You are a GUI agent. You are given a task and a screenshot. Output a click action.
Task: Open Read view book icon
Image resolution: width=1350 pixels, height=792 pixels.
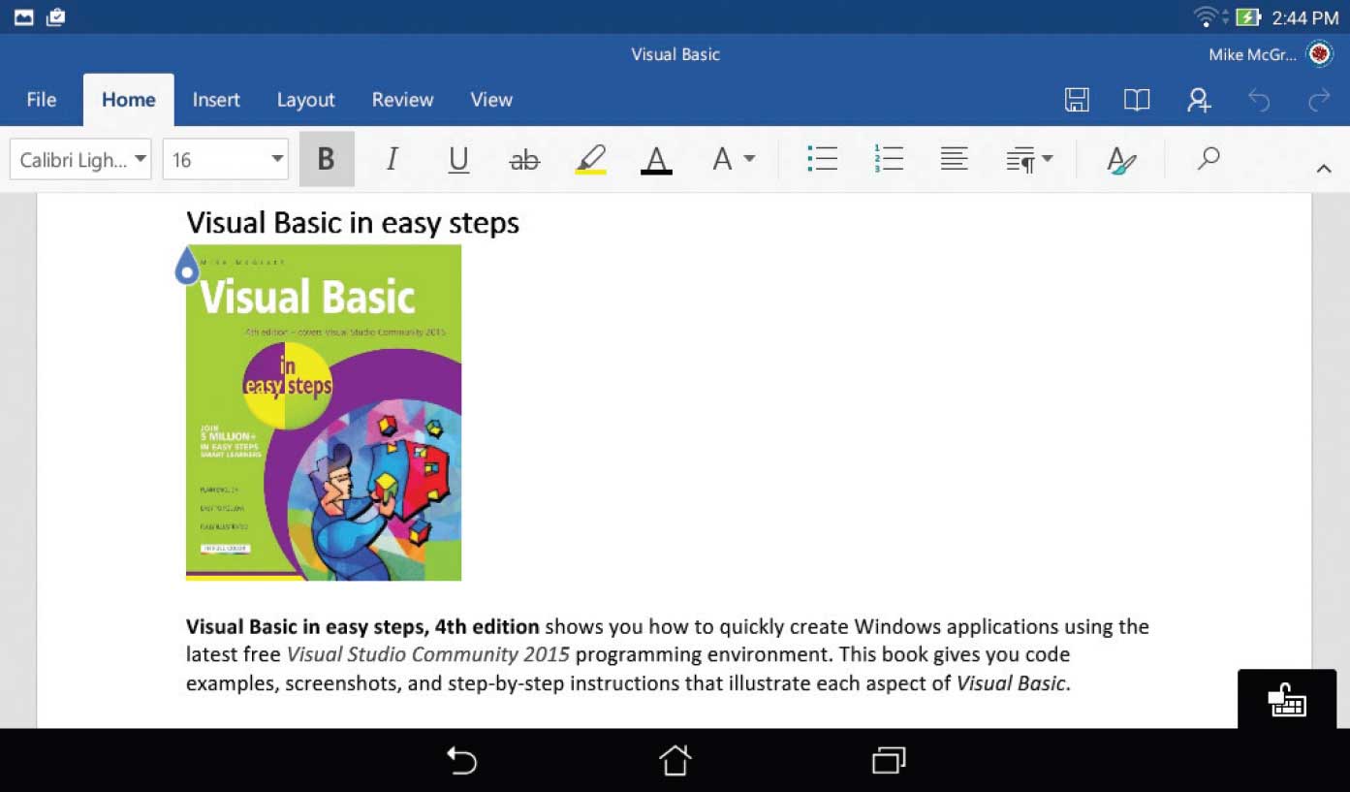pos(1137,99)
